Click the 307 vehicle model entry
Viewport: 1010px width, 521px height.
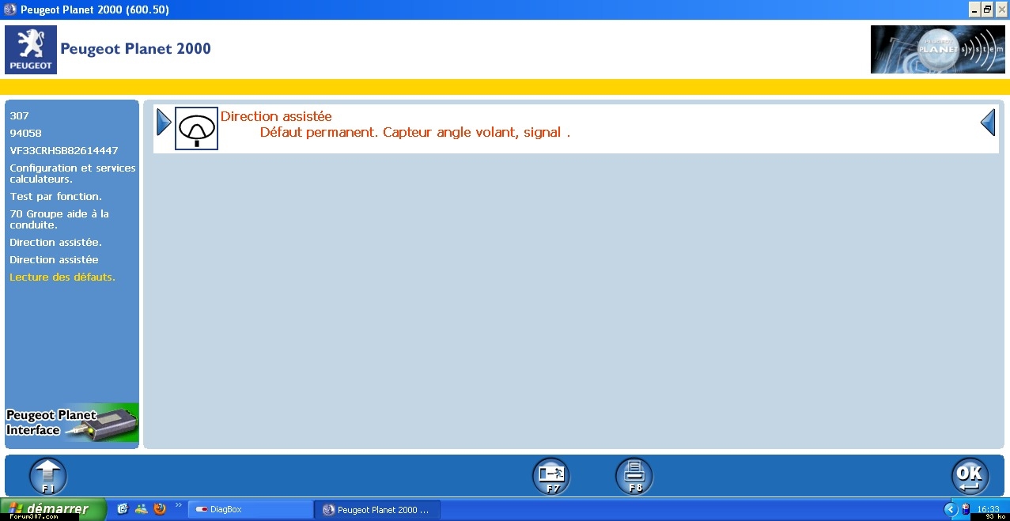coord(20,115)
